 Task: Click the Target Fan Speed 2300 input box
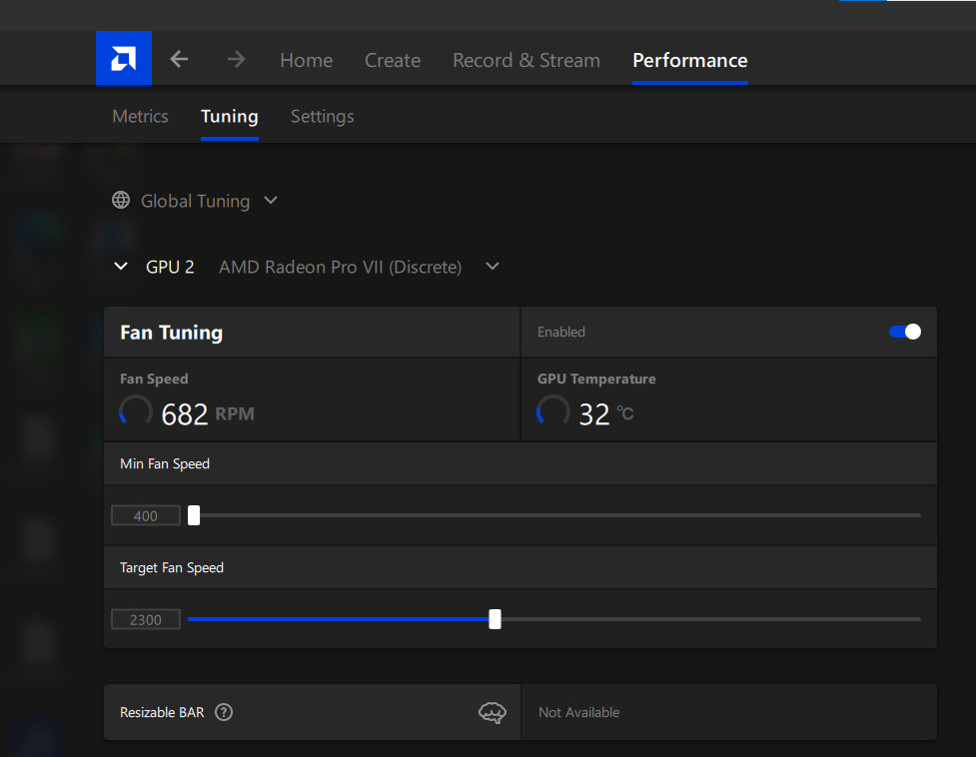click(146, 619)
